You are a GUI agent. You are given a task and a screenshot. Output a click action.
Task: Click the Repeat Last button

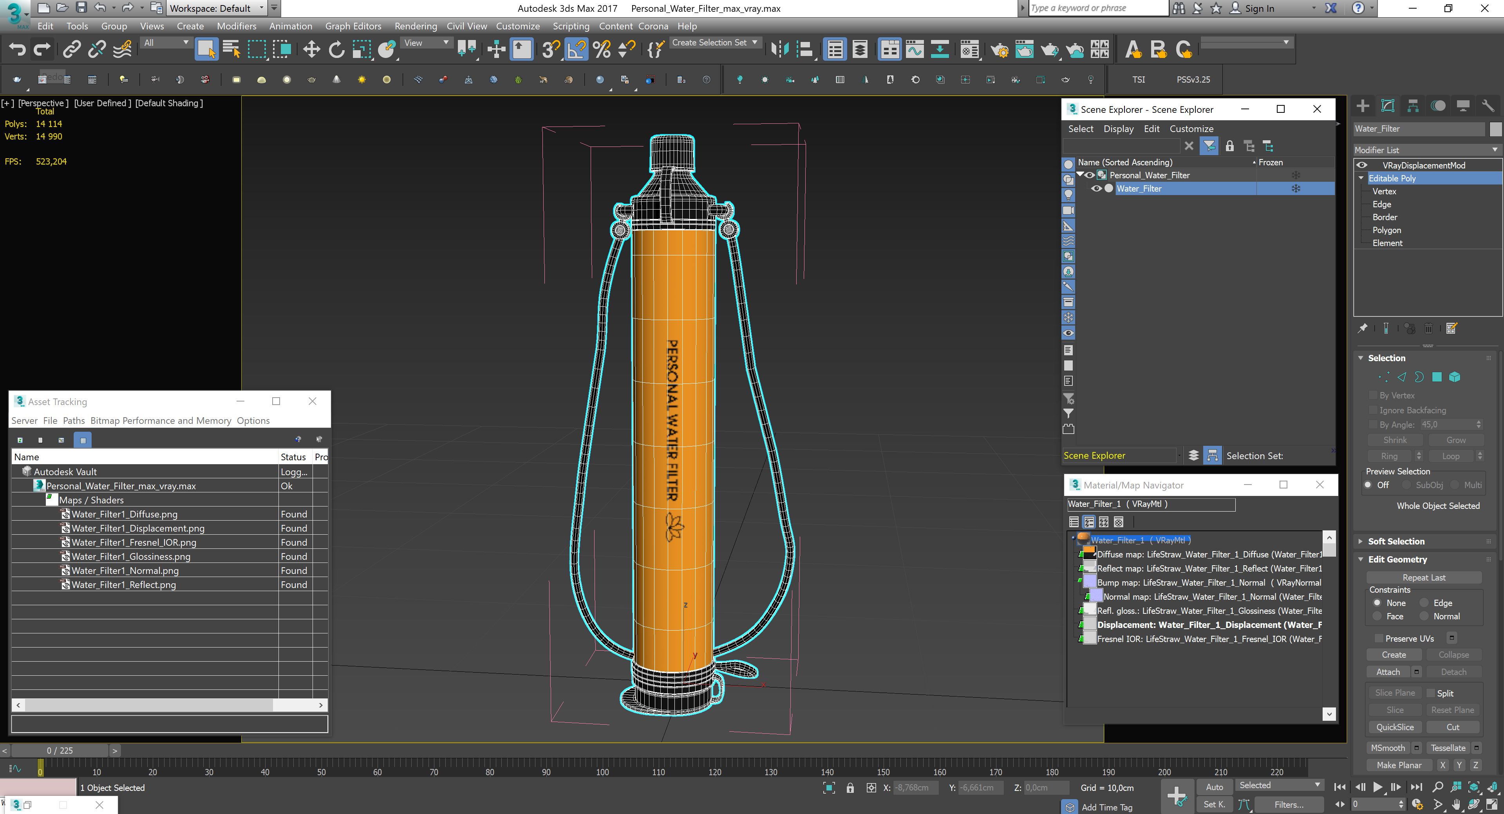(1423, 577)
